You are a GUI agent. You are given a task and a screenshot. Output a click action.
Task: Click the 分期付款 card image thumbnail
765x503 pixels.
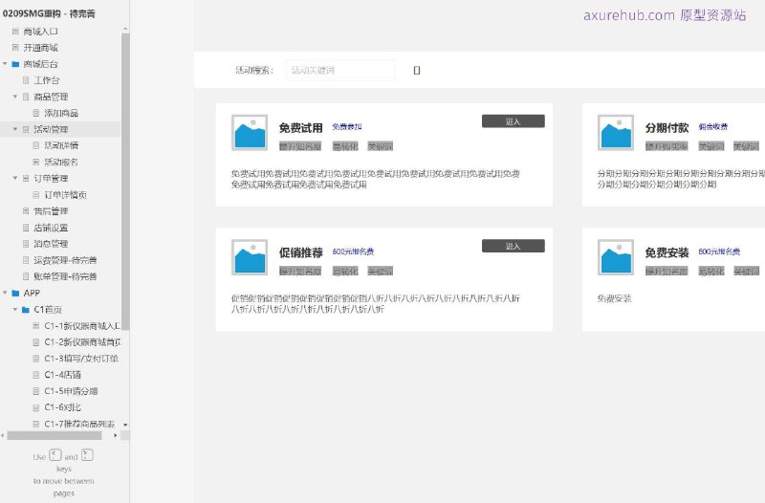[x=616, y=133]
